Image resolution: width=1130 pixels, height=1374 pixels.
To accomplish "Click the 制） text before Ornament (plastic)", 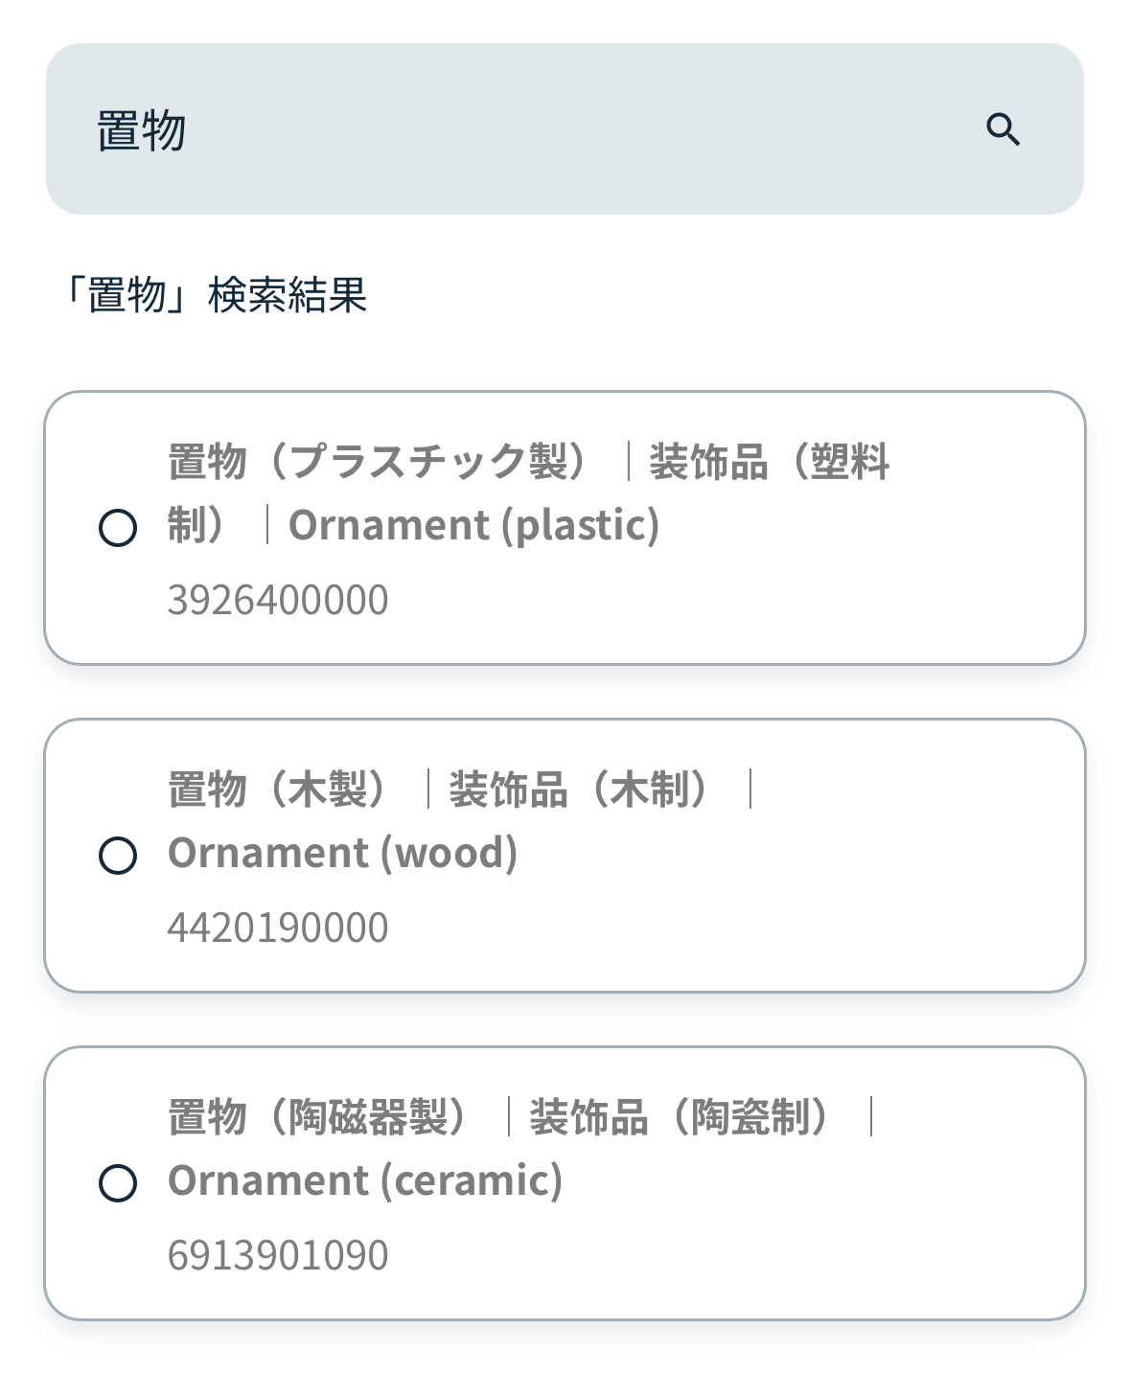I will tap(197, 525).
